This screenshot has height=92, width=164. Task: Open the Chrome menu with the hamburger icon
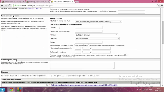tap(162, 5)
